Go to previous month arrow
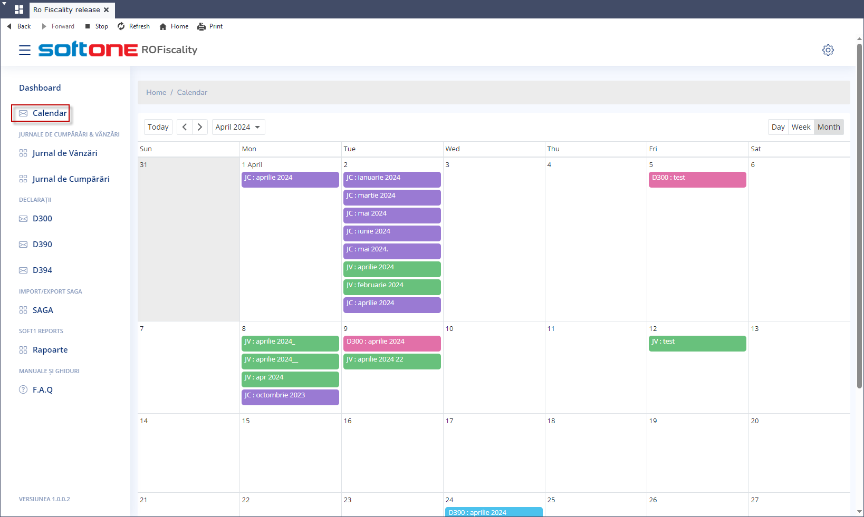This screenshot has width=864, height=517. [185, 127]
